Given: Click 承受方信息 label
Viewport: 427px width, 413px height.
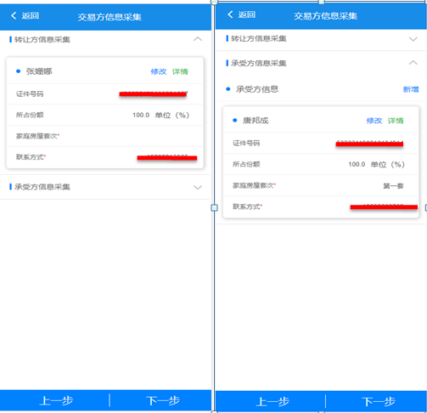Looking at the screenshot, I should pos(257,89).
